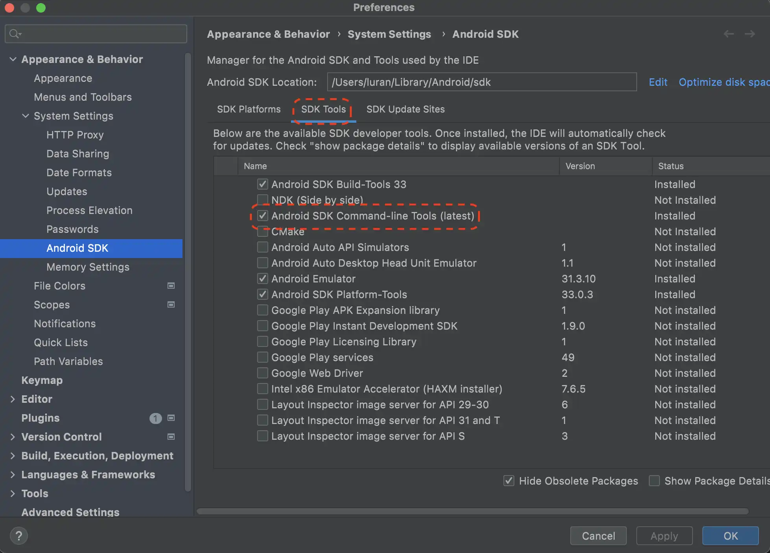Viewport: 770px width, 553px height.
Task: Click the Edit SDK location link
Action: (658, 82)
